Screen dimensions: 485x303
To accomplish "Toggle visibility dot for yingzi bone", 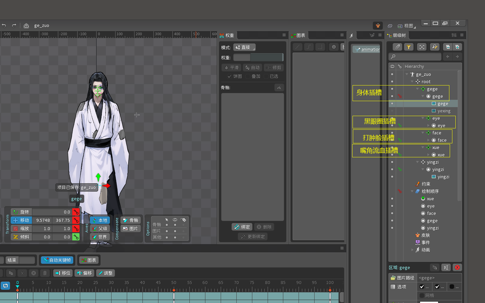I will click(392, 162).
